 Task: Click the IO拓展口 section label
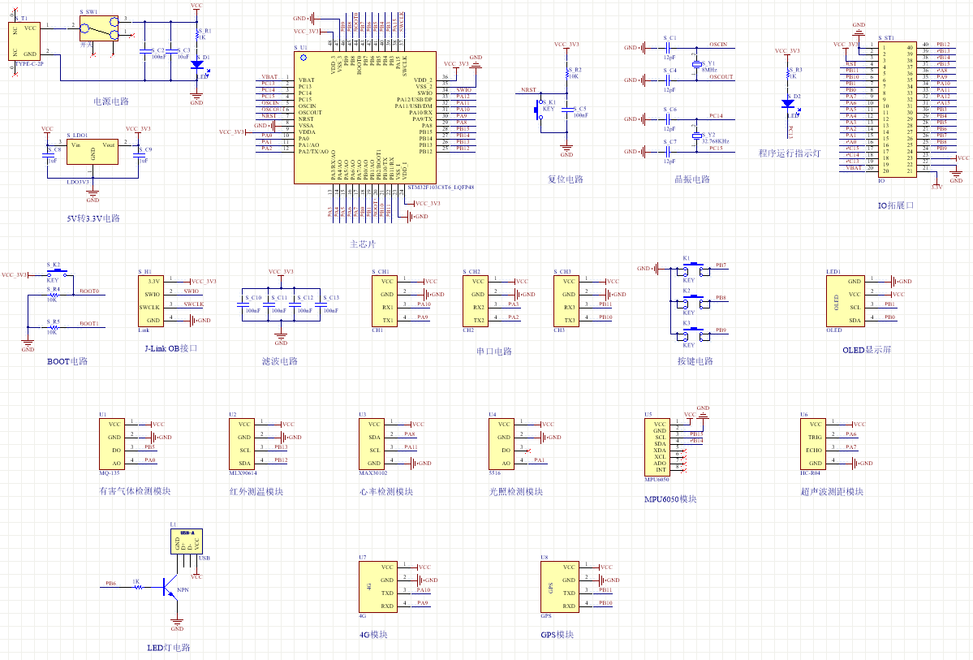[x=896, y=205]
